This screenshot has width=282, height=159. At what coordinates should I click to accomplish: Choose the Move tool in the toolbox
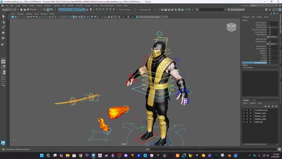[x=3, y=33]
